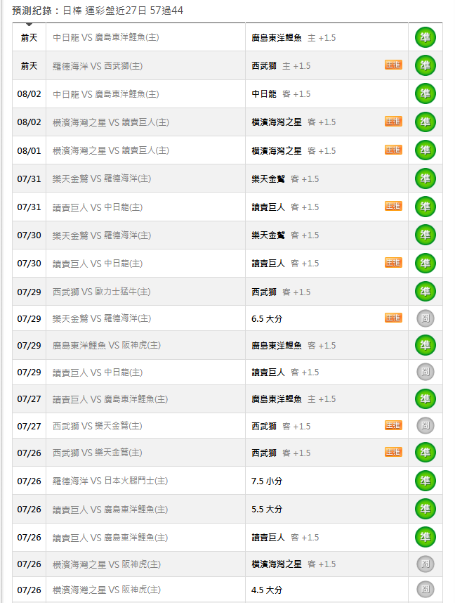Click green 準 icon for 前天 羅德海洋 VS 西武獅 row
455x603 pixels.
(x=425, y=66)
